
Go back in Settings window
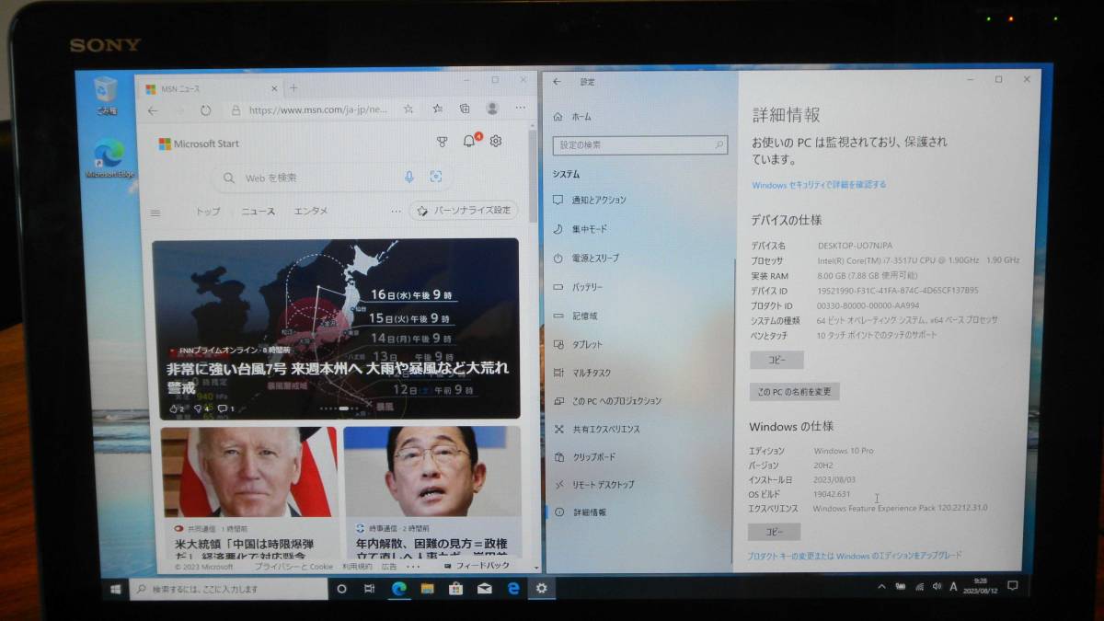[x=557, y=82]
